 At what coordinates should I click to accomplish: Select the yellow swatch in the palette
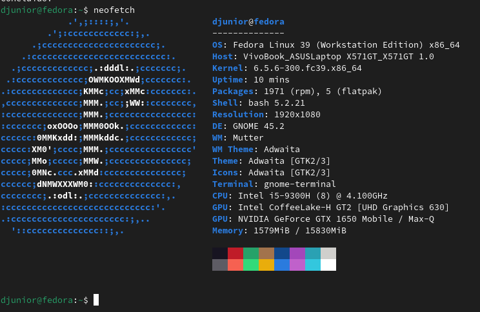point(266,265)
